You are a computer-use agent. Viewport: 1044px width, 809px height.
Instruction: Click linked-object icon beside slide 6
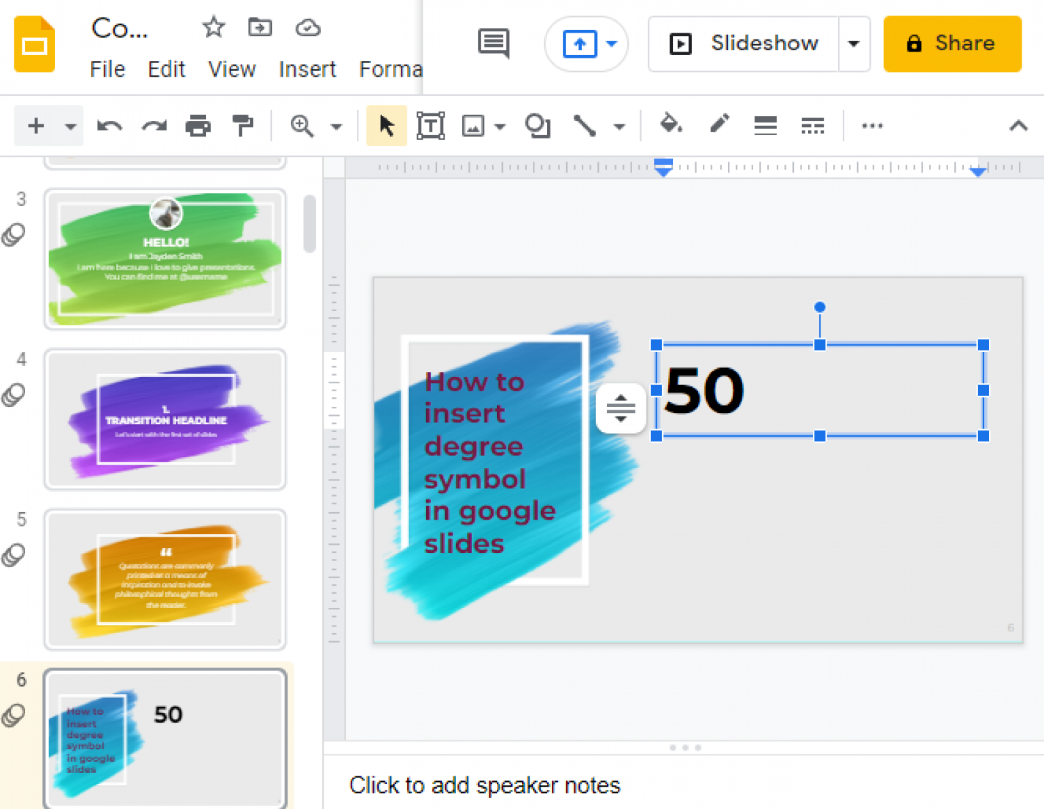[14, 715]
